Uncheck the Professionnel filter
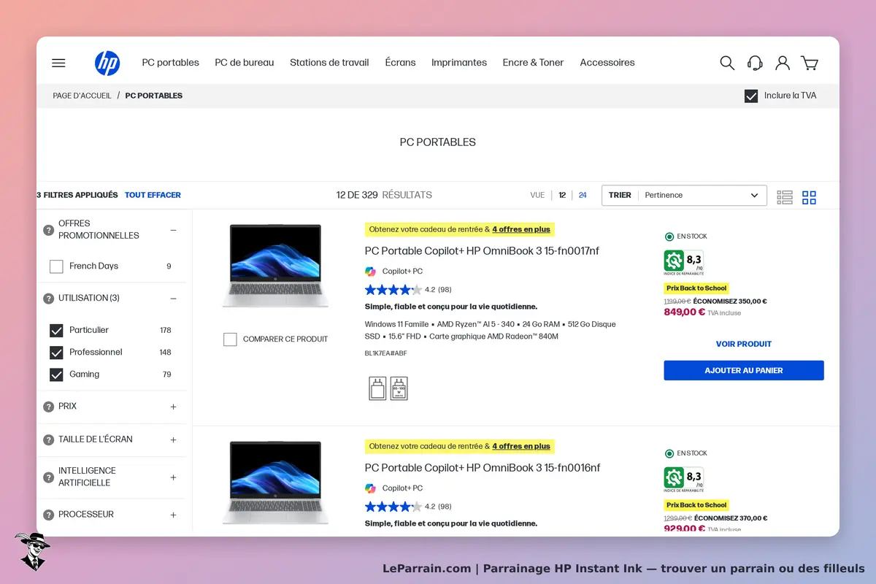 point(56,353)
